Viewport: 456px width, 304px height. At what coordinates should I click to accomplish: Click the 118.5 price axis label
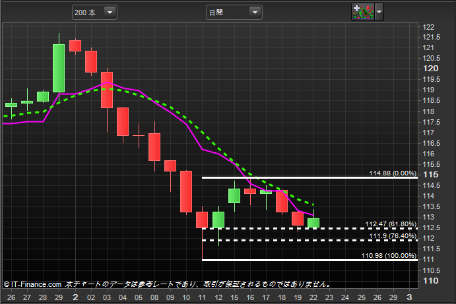(432, 101)
